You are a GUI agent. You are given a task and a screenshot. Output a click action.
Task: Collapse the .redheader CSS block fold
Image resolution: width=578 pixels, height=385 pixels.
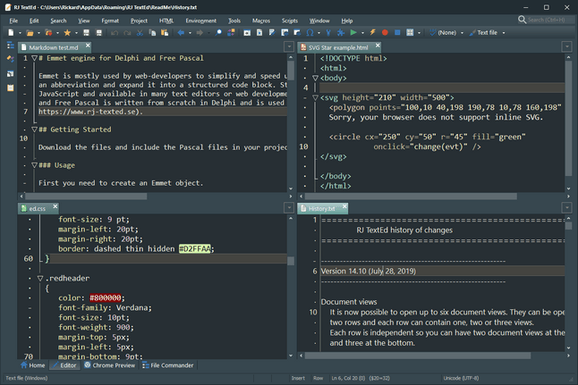click(40, 278)
